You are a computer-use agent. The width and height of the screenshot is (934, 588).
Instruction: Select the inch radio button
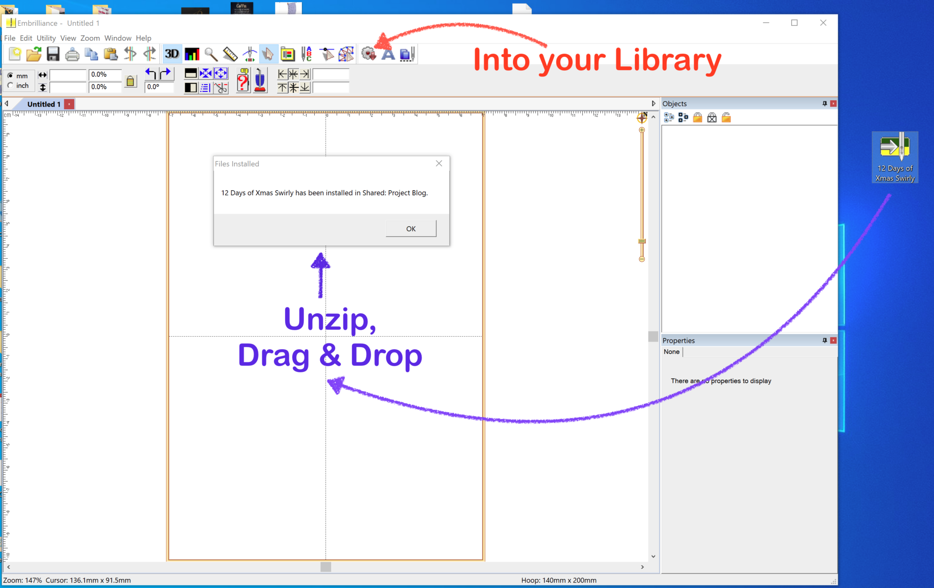[10, 86]
